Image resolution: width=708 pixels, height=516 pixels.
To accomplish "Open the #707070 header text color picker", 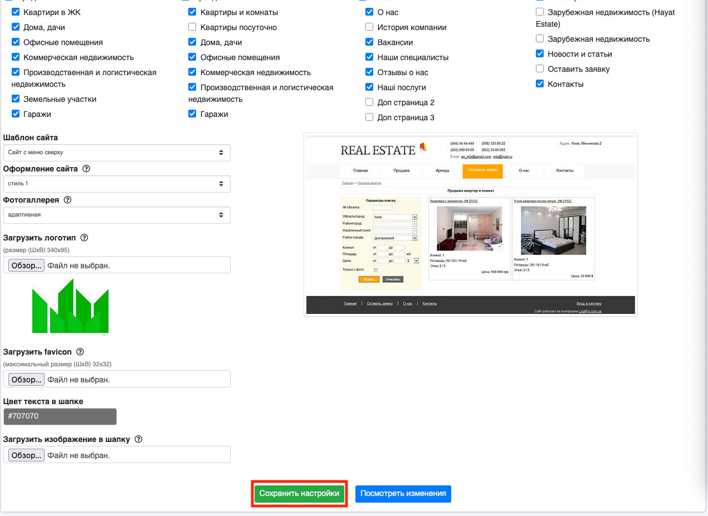I will 60,416.
